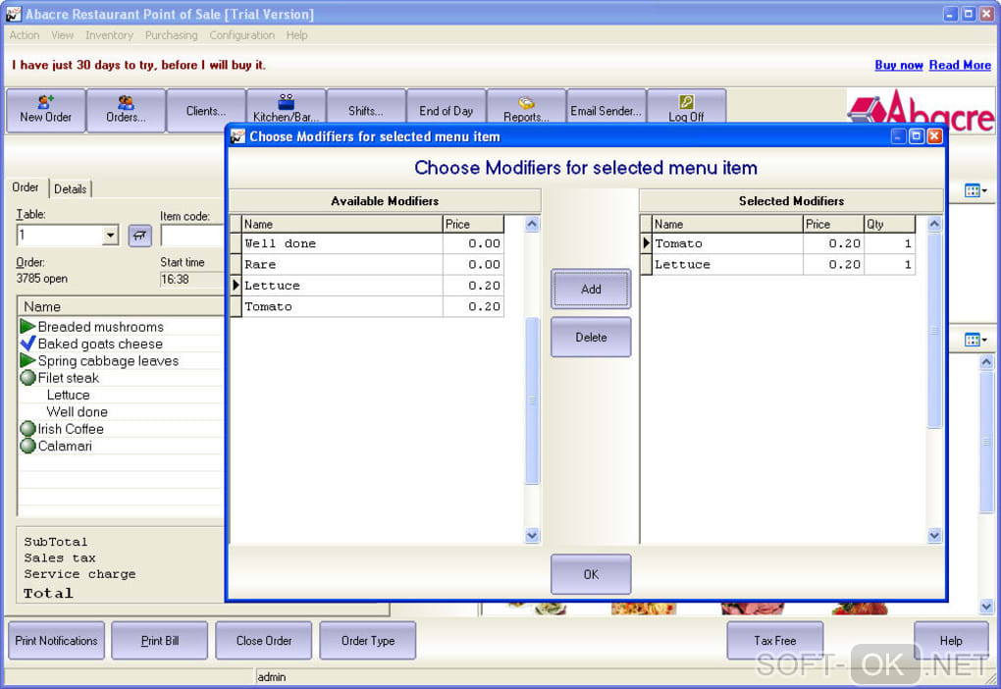Click the Order Type button
This screenshot has width=1001, height=689.
tap(368, 641)
